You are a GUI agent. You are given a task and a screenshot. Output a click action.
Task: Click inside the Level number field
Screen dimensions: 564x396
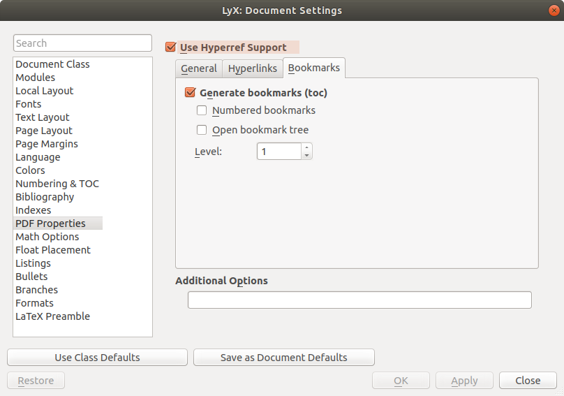(x=279, y=151)
